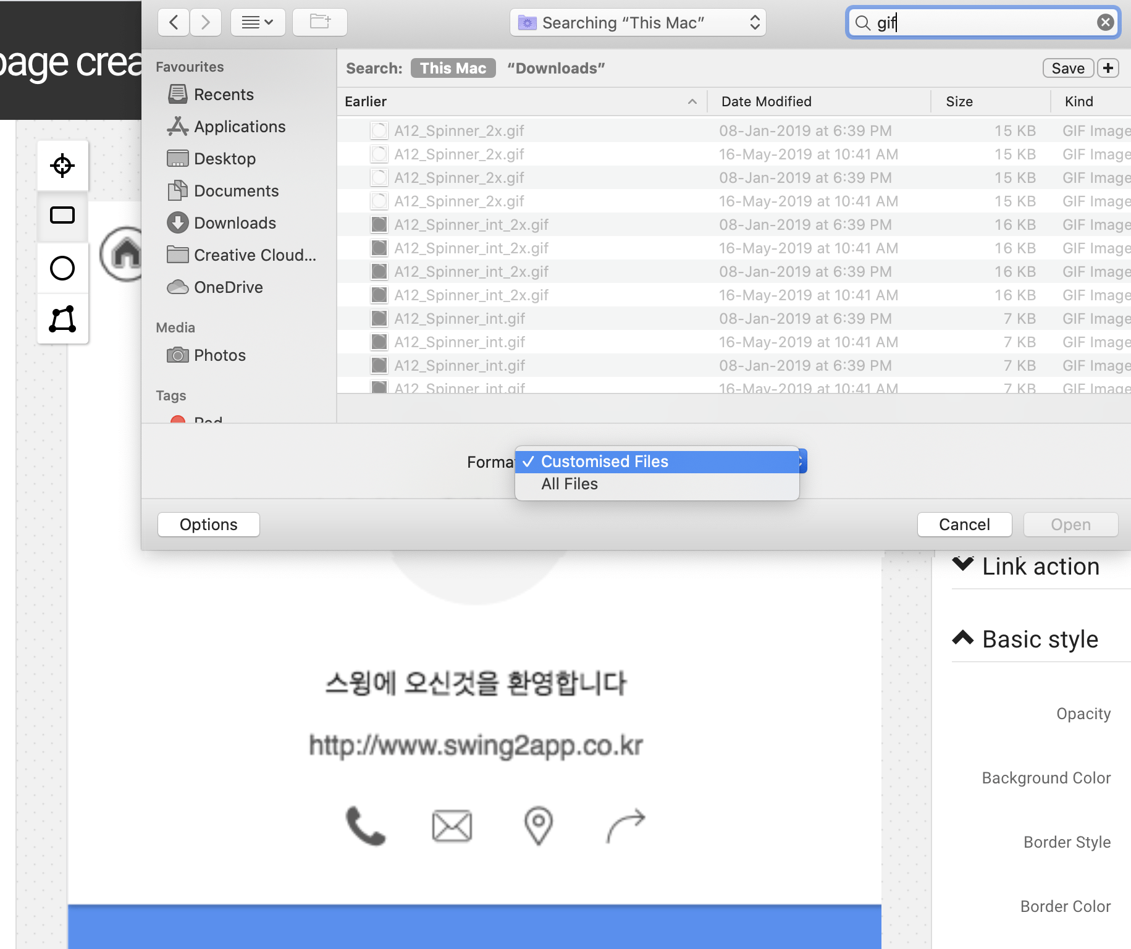This screenshot has width=1131, height=949.
Task: Select the polygon shape tool
Action: [62, 319]
